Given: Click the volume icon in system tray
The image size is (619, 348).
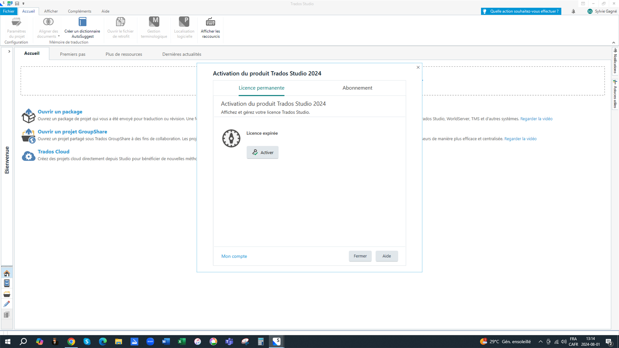Looking at the screenshot, I should [x=564, y=341].
